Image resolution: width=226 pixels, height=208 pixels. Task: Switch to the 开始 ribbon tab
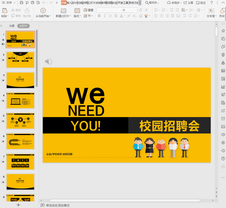click(64, 3)
